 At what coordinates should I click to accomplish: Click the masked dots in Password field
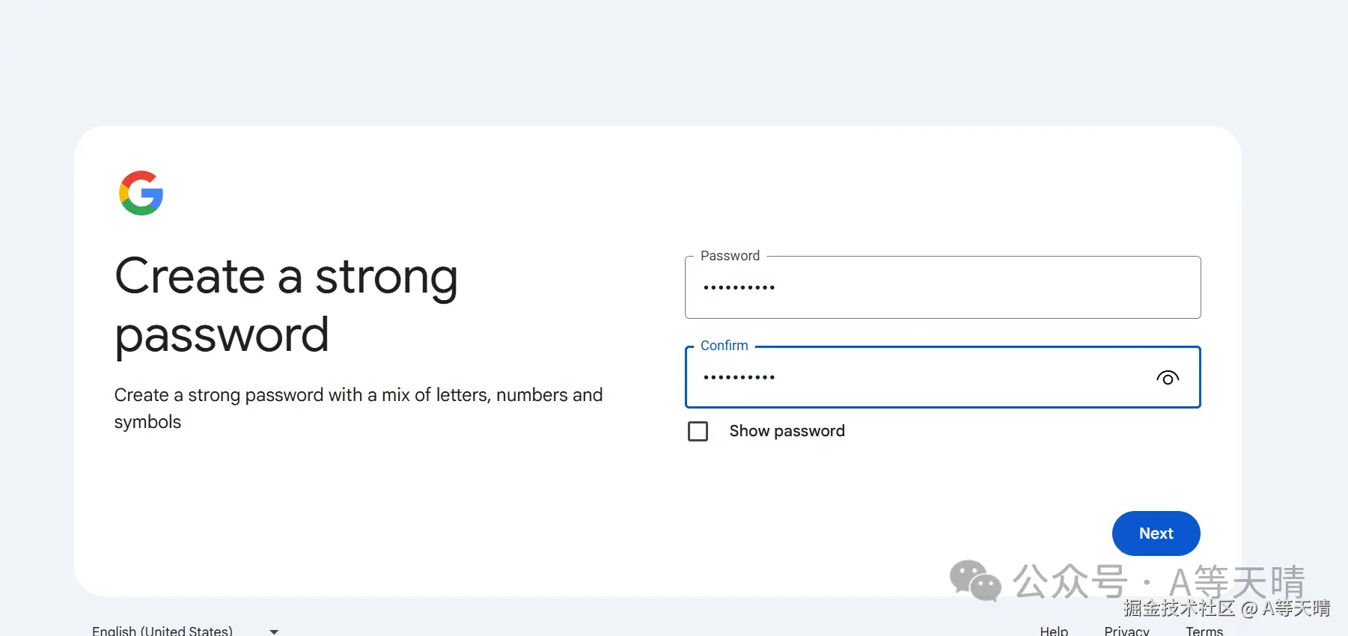tap(739, 287)
